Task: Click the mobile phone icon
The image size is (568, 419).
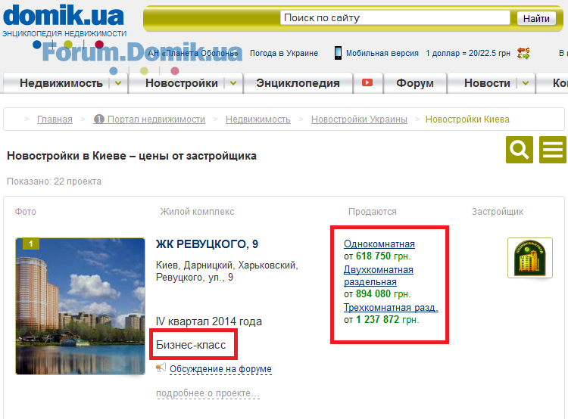Action: 338,53
